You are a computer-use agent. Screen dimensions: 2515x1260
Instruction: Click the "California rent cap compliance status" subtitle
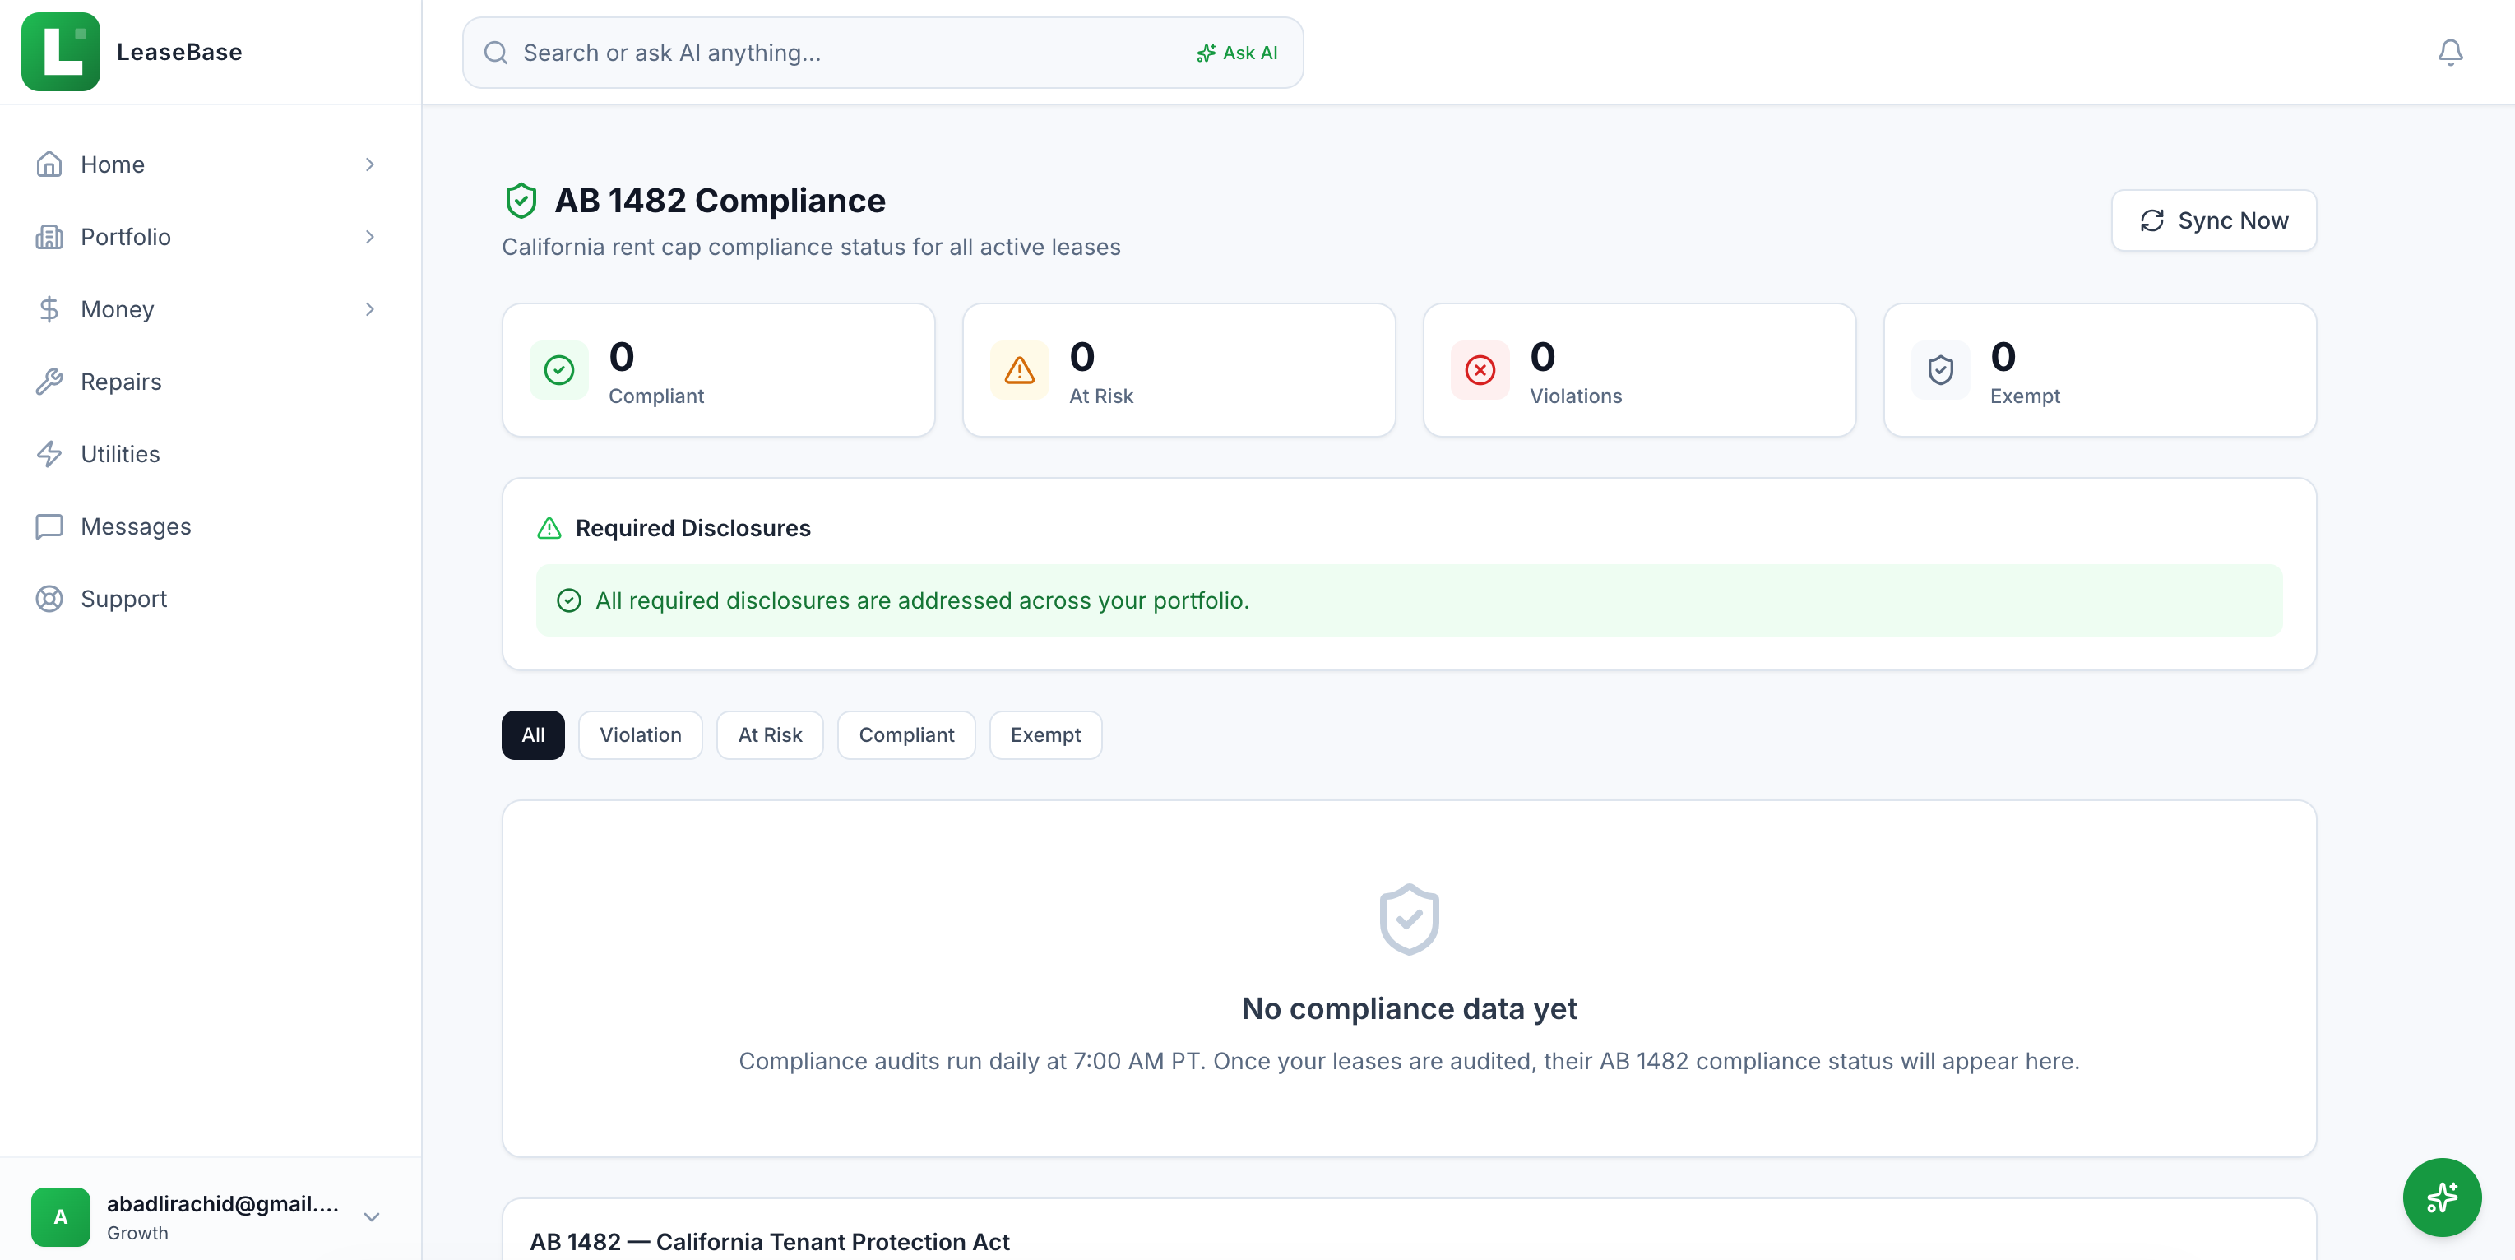pyautogui.click(x=810, y=247)
